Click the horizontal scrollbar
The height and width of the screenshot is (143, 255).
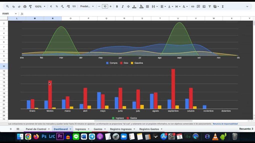(143, 121)
